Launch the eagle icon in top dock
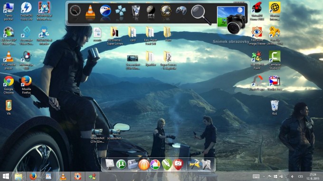Image resolution: width=323 pixels, height=181 pixels. (105, 10)
